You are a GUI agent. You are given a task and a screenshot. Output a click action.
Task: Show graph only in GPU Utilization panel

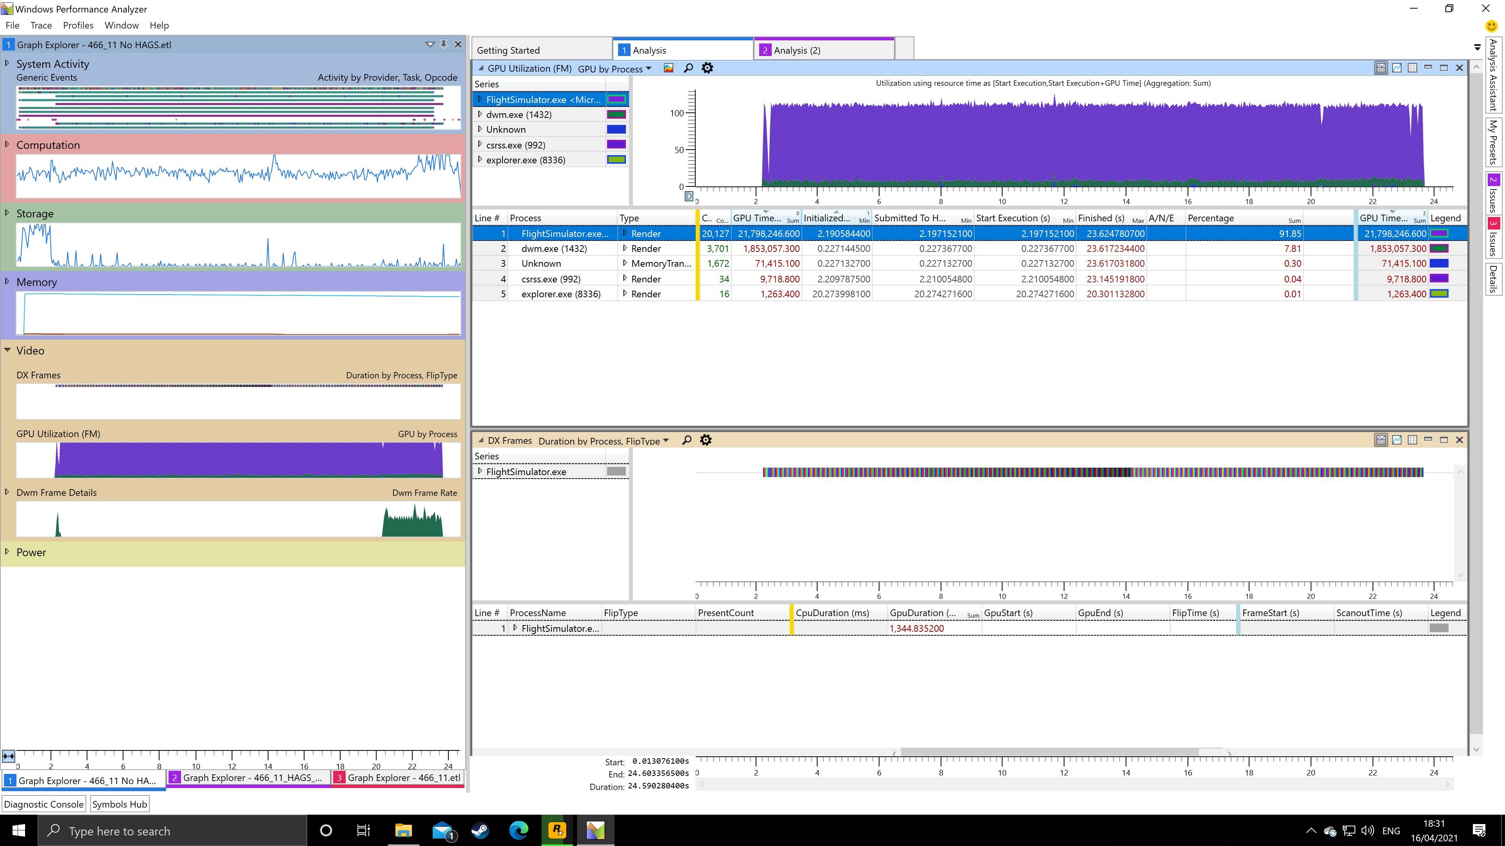click(x=1396, y=68)
